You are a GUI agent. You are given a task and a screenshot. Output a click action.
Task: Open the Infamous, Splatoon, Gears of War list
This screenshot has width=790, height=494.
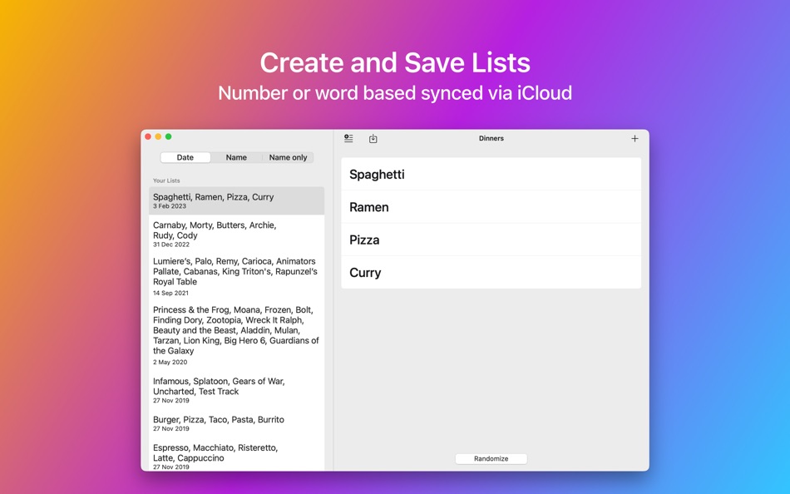click(x=237, y=390)
